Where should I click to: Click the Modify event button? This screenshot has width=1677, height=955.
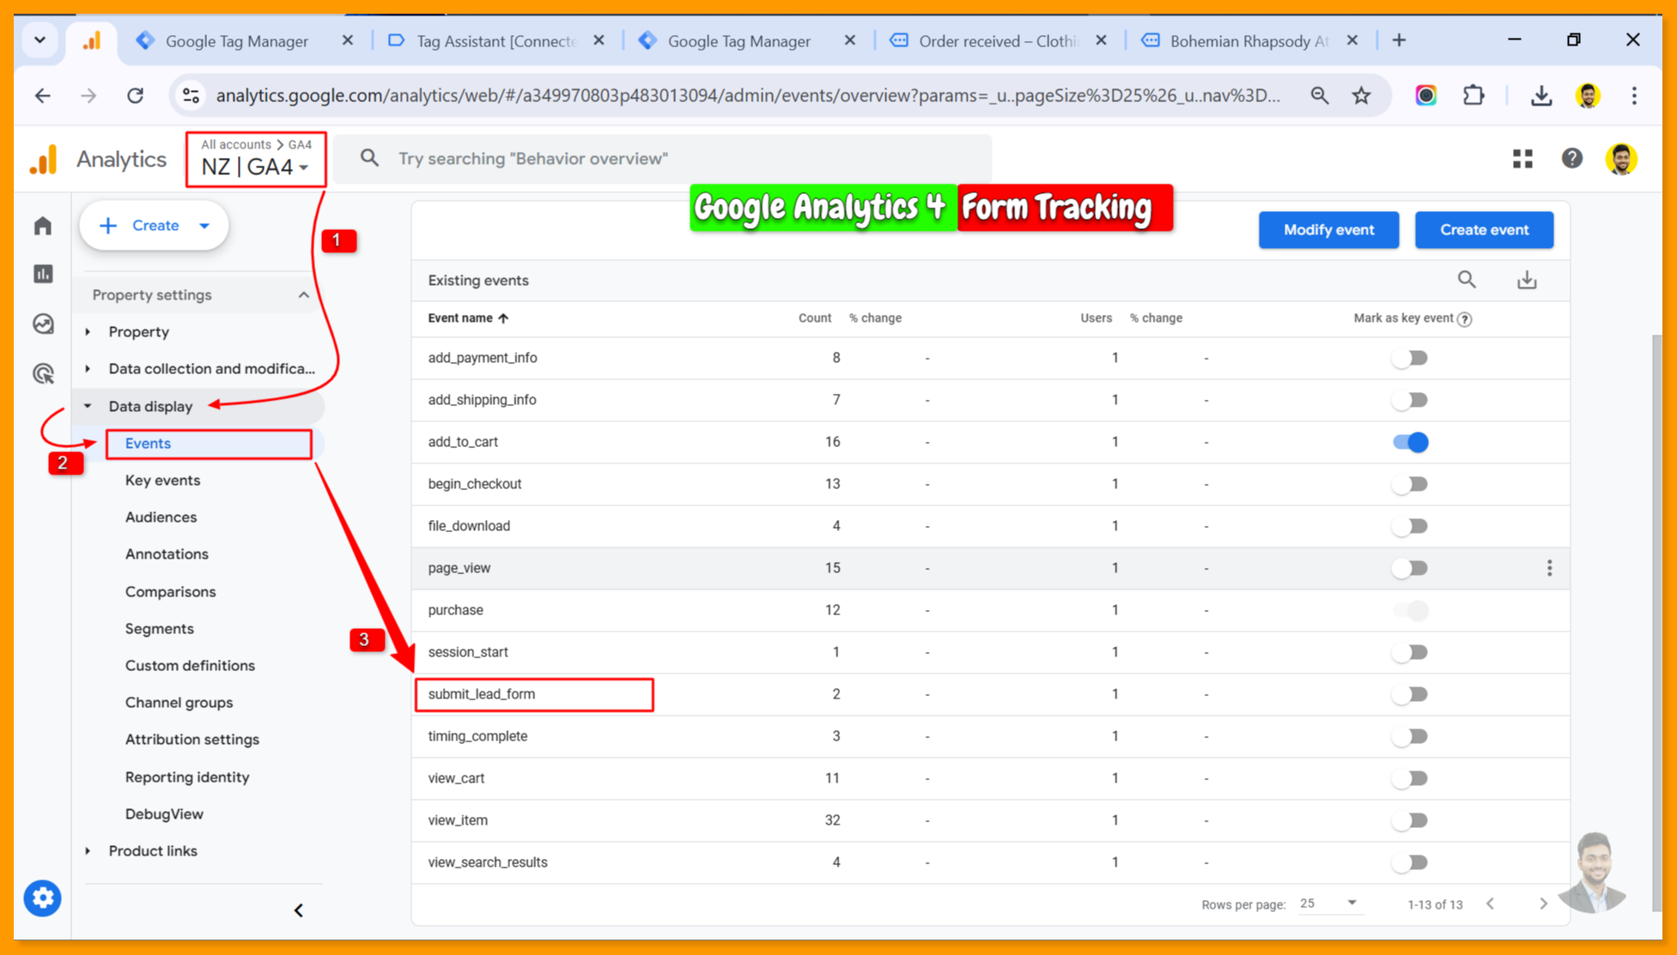click(1328, 230)
